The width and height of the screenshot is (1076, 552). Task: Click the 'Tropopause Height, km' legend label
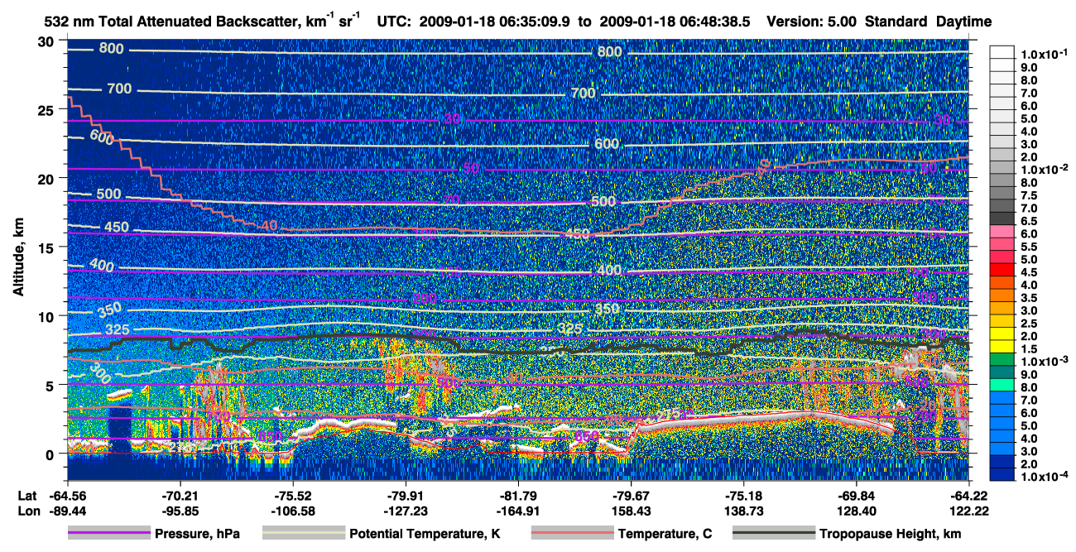pos(891,534)
